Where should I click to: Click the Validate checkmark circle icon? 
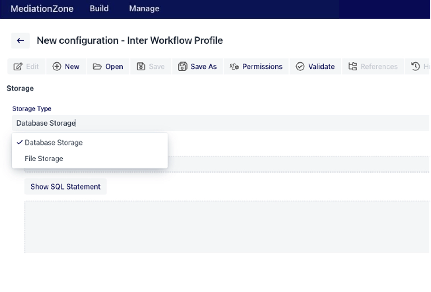[300, 66]
